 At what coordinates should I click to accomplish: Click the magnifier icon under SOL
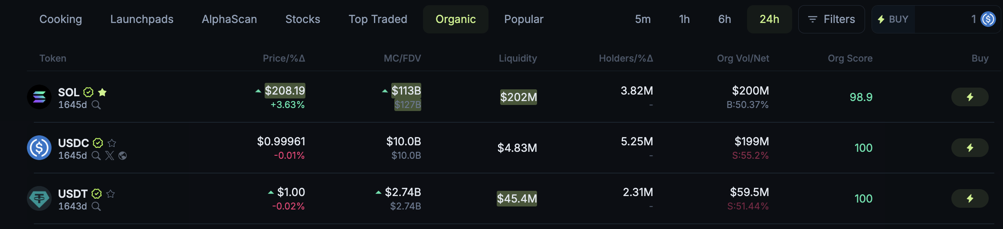(x=96, y=105)
